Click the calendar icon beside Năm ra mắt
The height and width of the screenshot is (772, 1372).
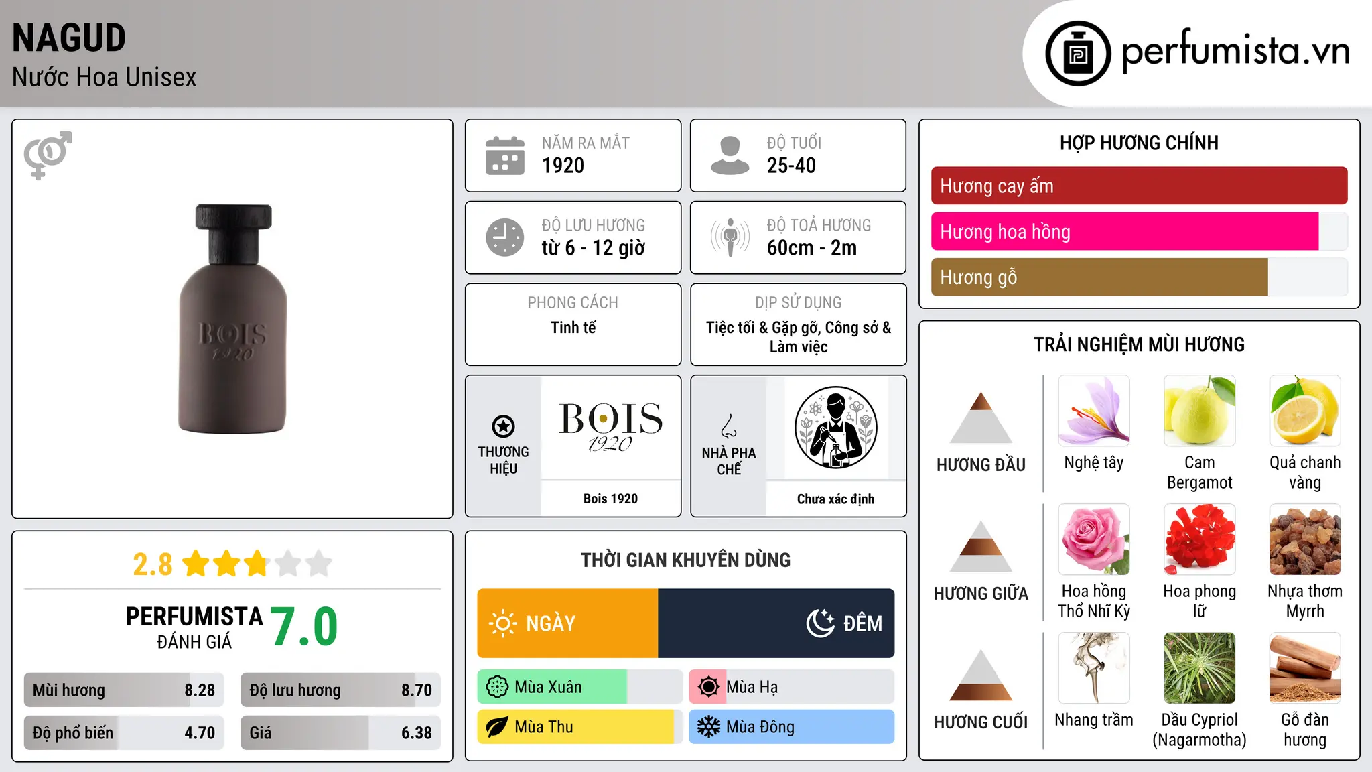pos(504,155)
